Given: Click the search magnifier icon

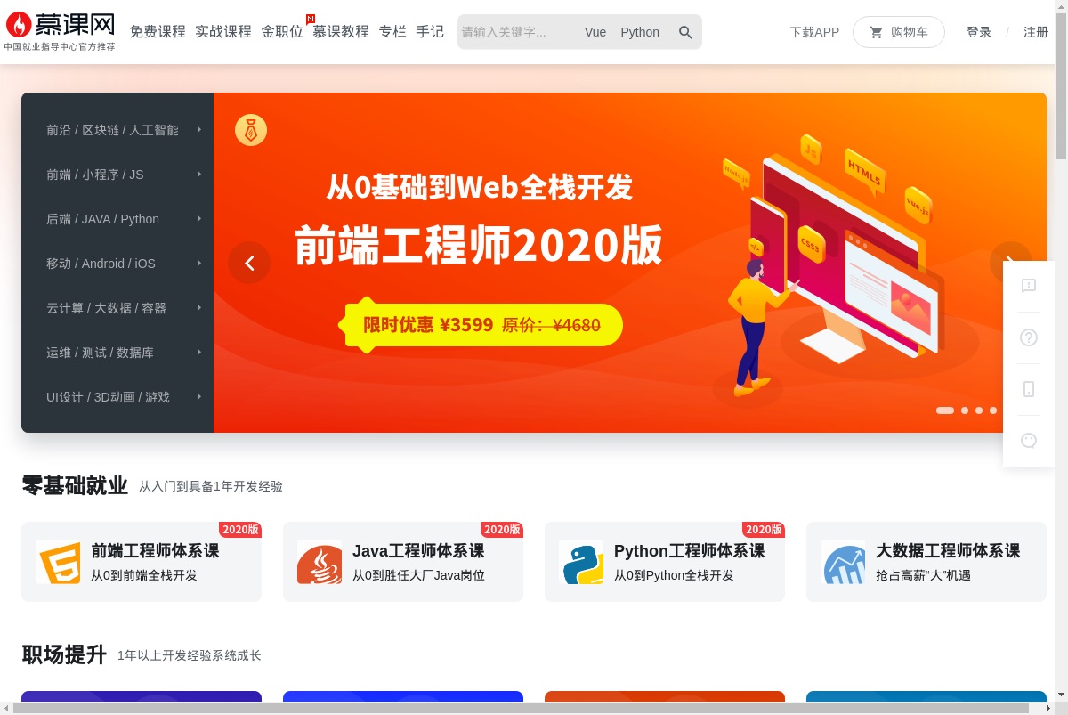Looking at the screenshot, I should [685, 32].
